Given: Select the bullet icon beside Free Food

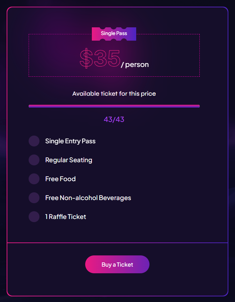Looking at the screenshot, I should tap(34, 179).
